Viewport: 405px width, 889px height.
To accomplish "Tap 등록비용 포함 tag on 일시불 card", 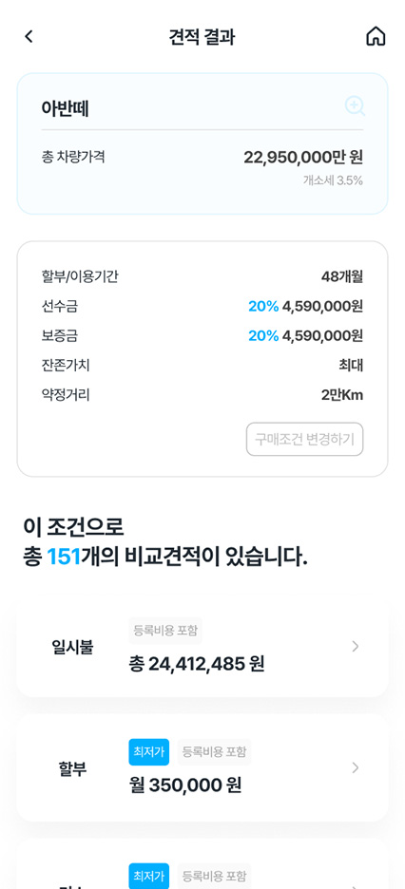I will pos(165,631).
